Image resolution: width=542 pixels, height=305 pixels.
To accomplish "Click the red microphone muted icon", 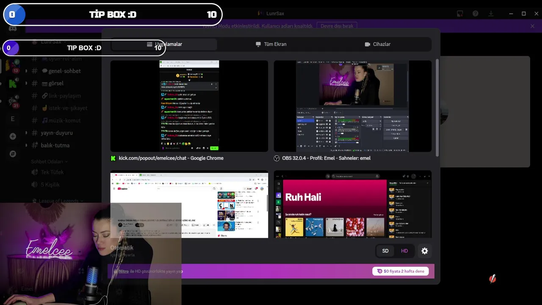I will click(492, 279).
